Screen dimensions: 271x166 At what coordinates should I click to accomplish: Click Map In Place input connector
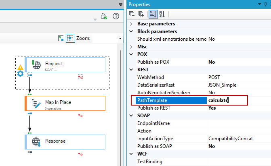(30, 94)
